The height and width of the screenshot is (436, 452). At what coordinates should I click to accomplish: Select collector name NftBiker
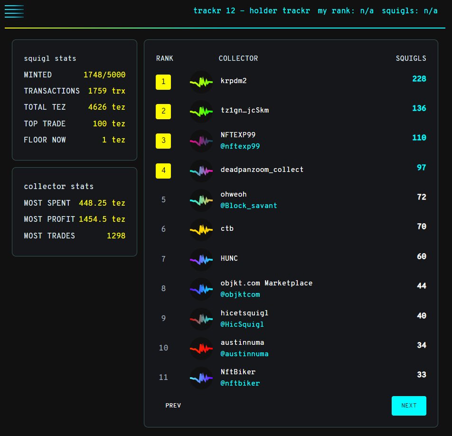click(x=238, y=372)
